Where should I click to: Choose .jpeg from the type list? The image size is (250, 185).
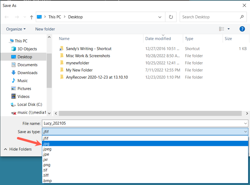145,149
